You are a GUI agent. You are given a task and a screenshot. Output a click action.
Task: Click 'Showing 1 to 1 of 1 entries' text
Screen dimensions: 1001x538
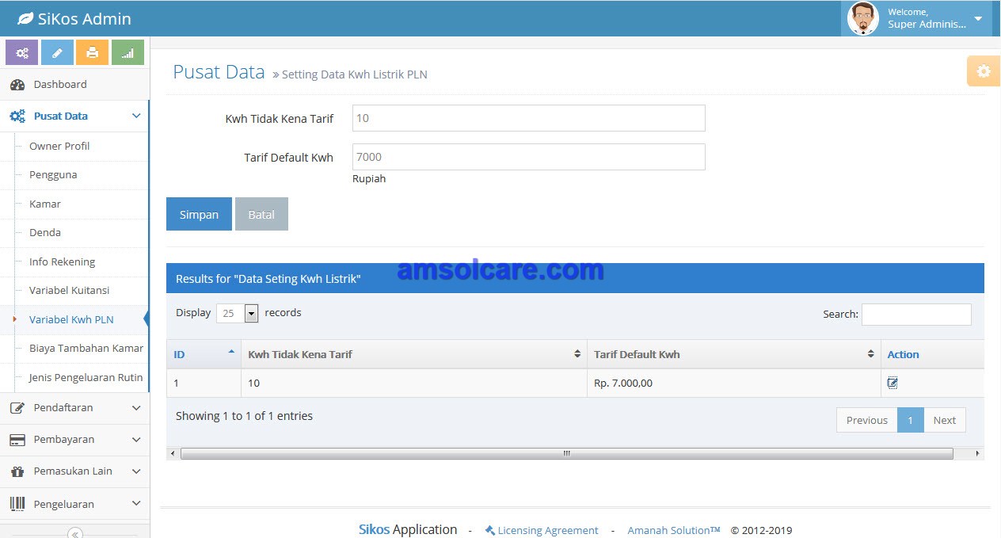[244, 416]
